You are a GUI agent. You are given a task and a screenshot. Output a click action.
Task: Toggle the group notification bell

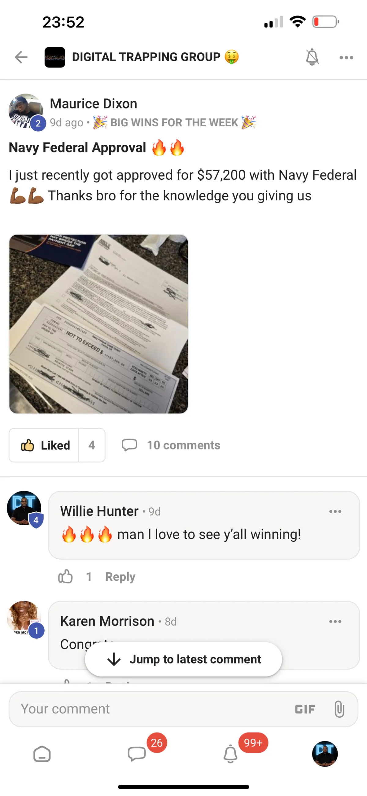[312, 57]
